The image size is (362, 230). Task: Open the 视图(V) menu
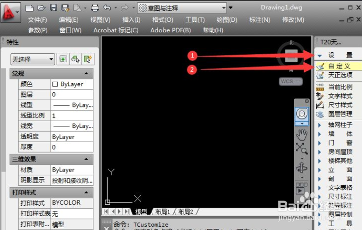point(100,20)
